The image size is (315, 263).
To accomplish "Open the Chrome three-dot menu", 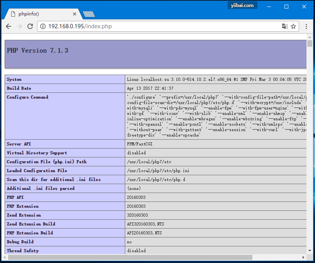I will click(x=306, y=26).
